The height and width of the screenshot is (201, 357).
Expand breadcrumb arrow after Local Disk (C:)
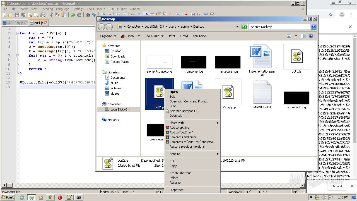[166, 27]
